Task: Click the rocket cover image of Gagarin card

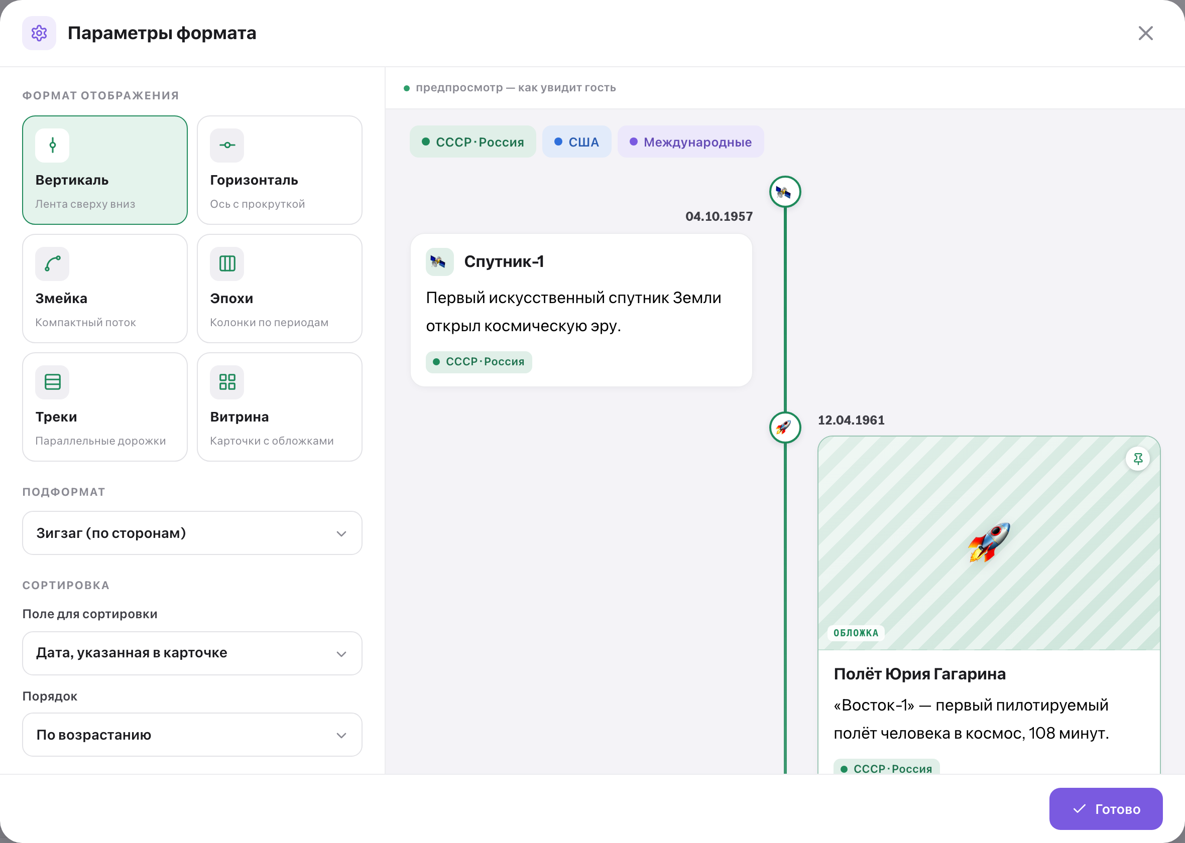Action: (989, 543)
